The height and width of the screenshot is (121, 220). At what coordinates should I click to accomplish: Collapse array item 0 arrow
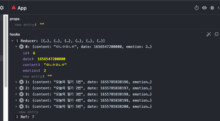(16, 47)
